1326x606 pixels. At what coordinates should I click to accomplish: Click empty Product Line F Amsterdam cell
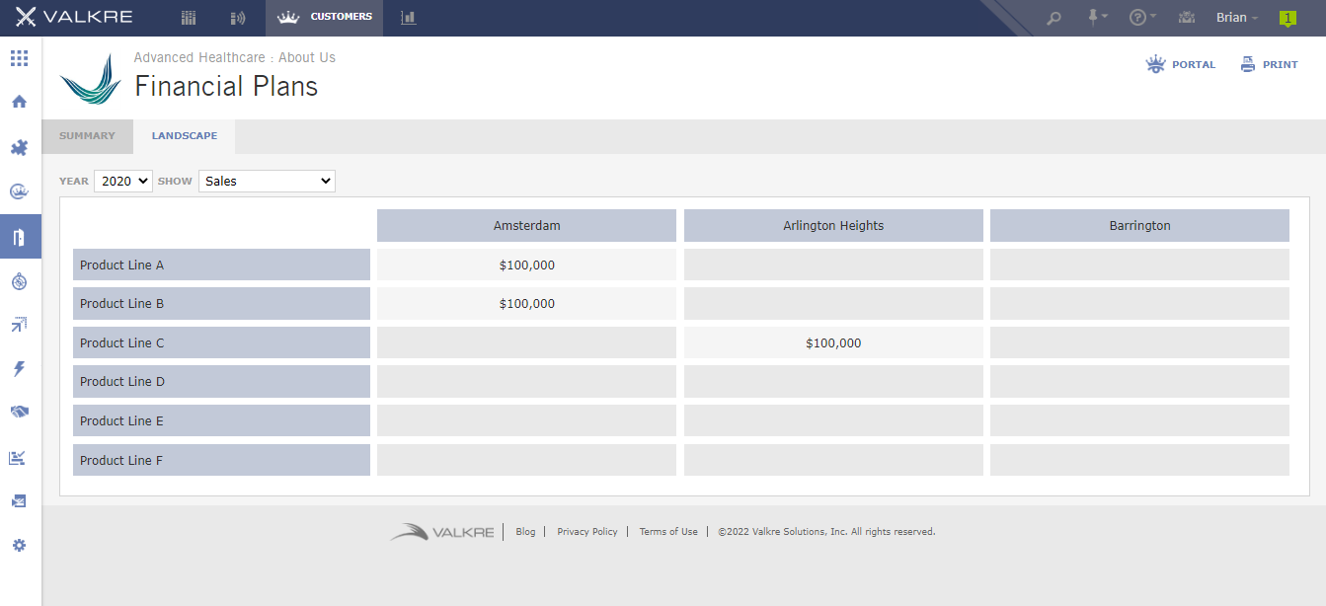click(x=527, y=460)
